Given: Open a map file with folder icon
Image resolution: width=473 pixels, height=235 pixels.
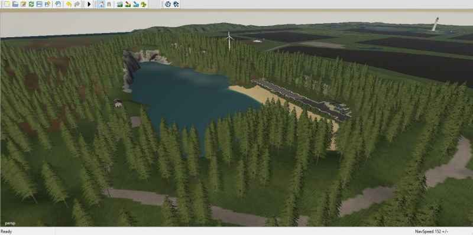Looking at the screenshot, I should pos(15,4).
